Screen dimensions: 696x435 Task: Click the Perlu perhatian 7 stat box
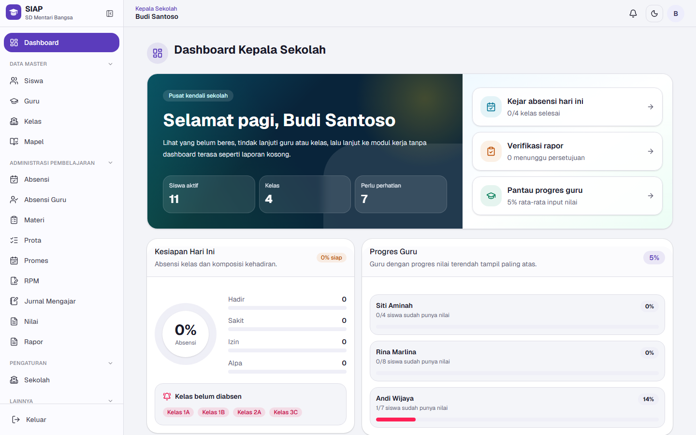401,194
